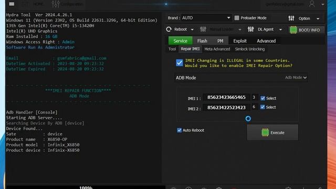
Task: Click the 'Ram Installed : 16 GB' log line
Action: click(31, 36)
